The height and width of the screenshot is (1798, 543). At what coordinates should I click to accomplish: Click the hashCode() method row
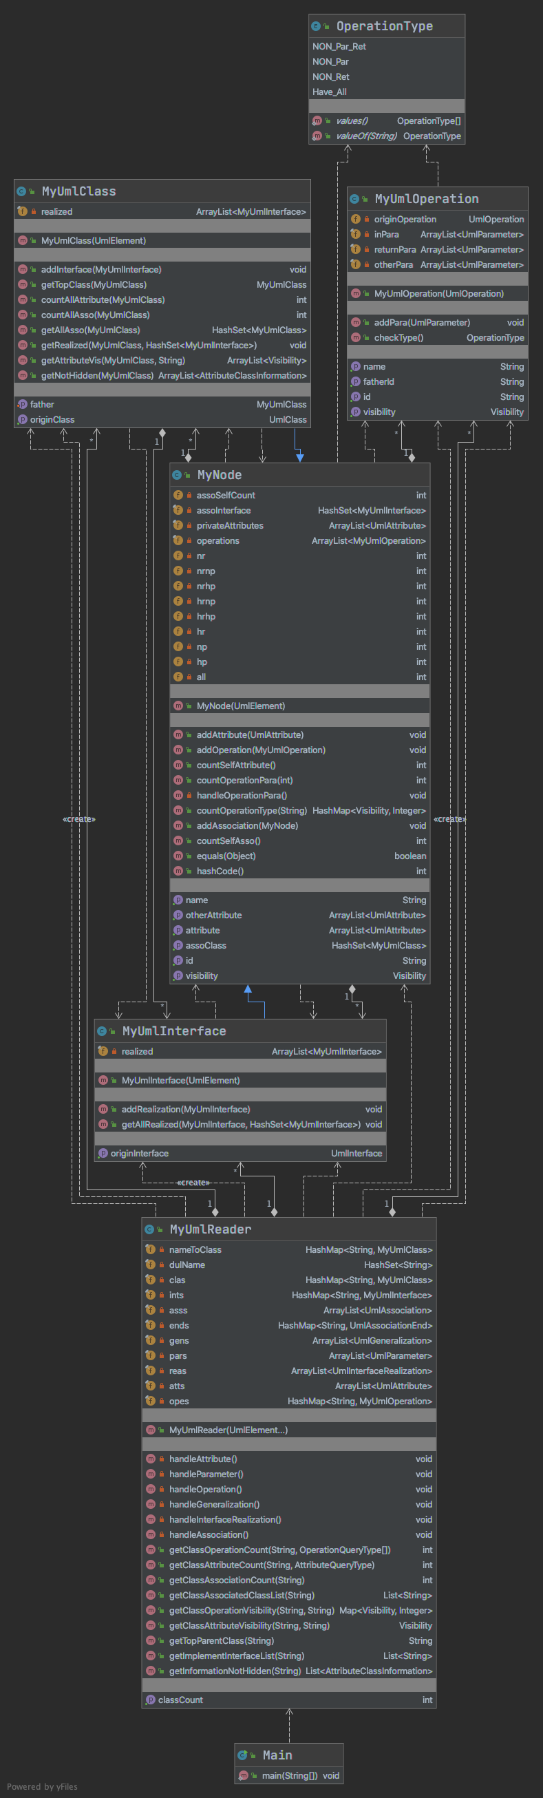click(x=299, y=871)
